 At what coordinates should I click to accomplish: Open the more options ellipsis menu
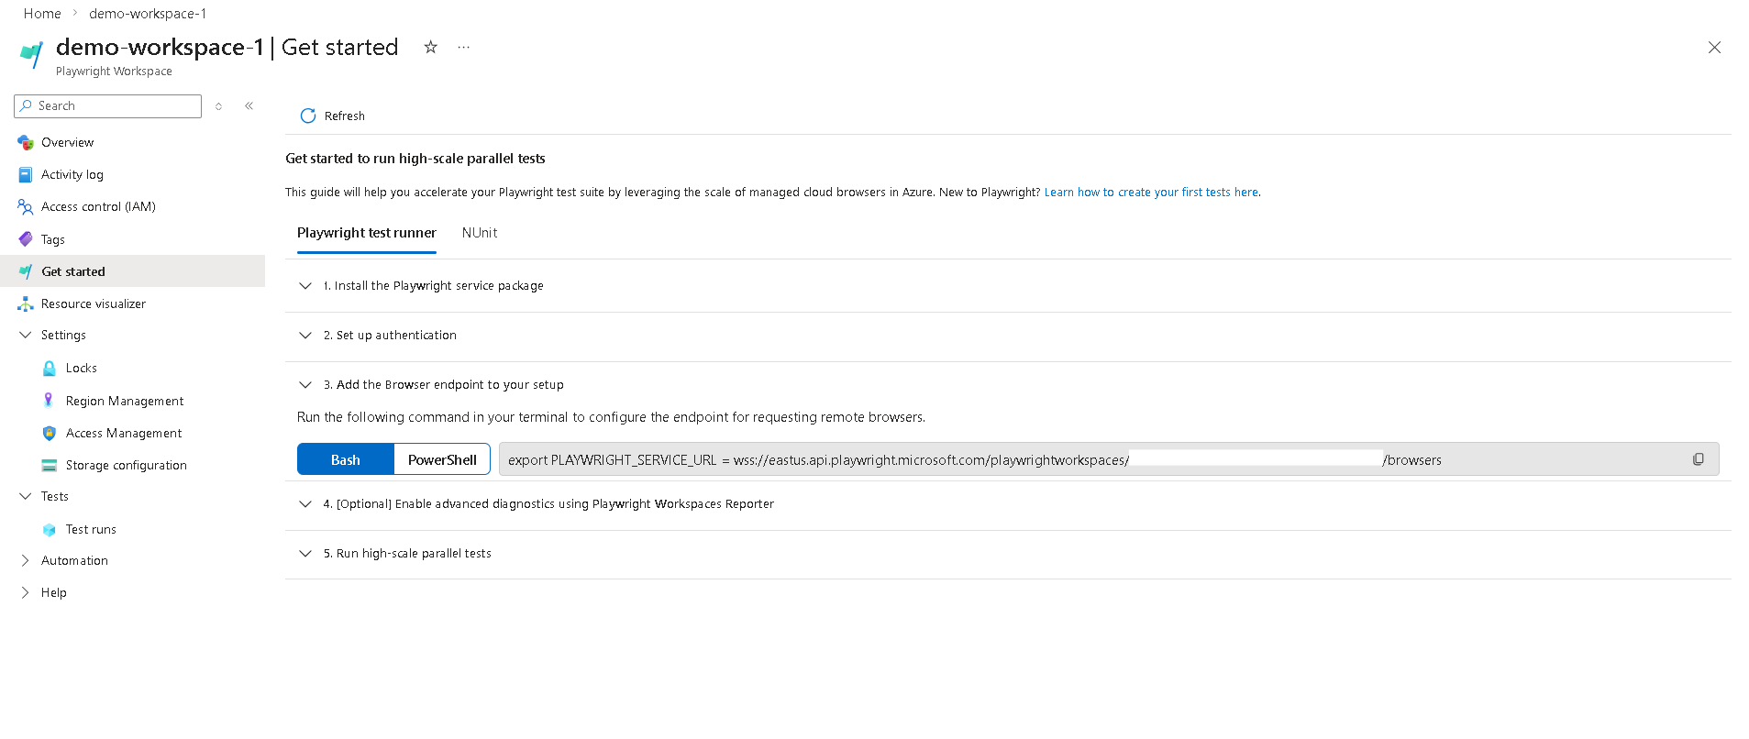pos(464,47)
